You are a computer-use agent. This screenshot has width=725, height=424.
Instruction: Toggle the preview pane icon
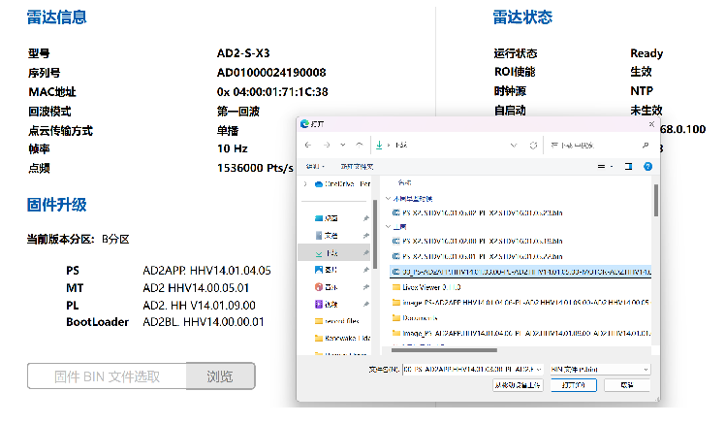(628, 167)
